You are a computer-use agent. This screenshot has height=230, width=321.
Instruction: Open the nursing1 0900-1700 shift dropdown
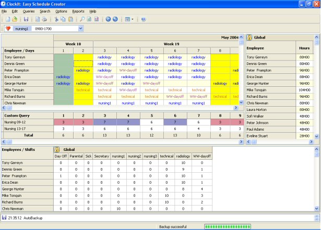coord(80,29)
